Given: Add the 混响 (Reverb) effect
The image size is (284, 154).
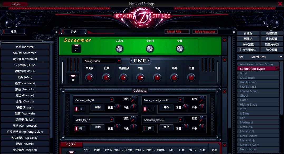Looking at the screenshot, I should [x=25, y=144].
